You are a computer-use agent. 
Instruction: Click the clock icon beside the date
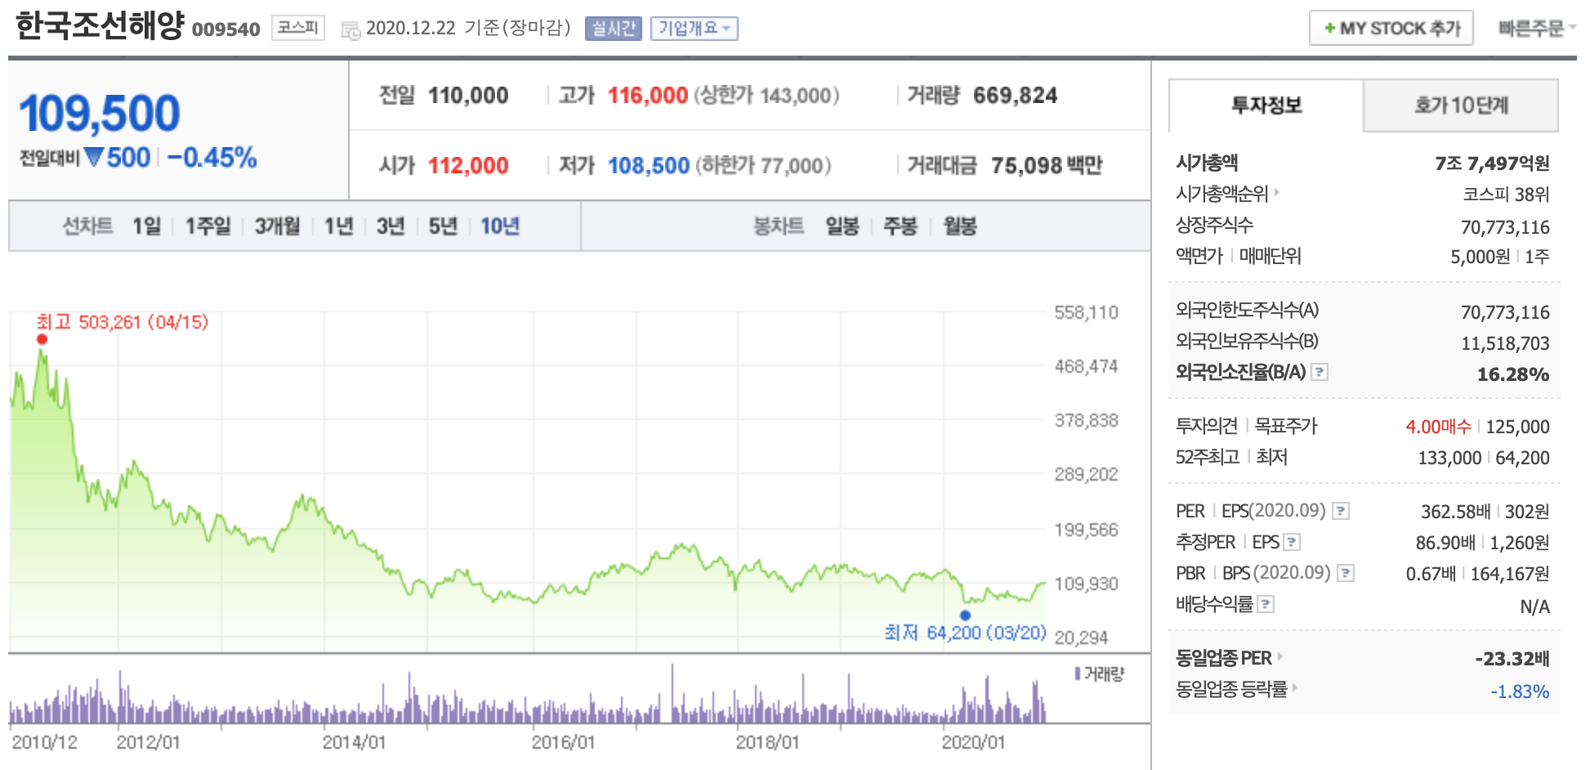pyautogui.click(x=351, y=29)
